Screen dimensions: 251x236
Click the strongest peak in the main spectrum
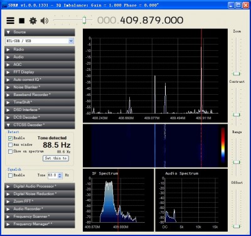pos(201,80)
